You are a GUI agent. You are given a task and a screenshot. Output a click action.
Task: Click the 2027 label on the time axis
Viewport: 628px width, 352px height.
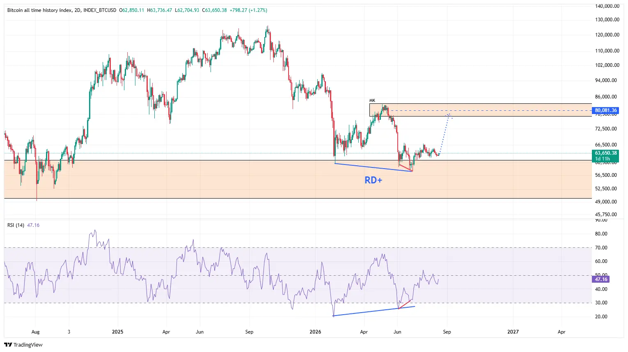(x=513, y=332)
